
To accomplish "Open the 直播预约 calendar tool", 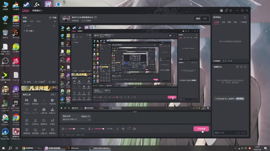I will tap(52, 131).
